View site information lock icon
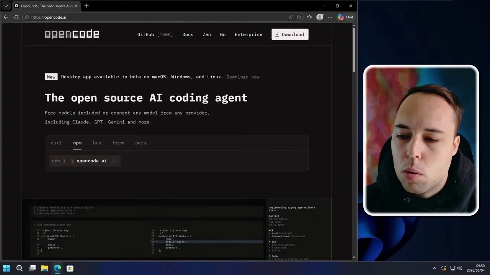Screen dimensions: 490x275 (x=26, y=17)
